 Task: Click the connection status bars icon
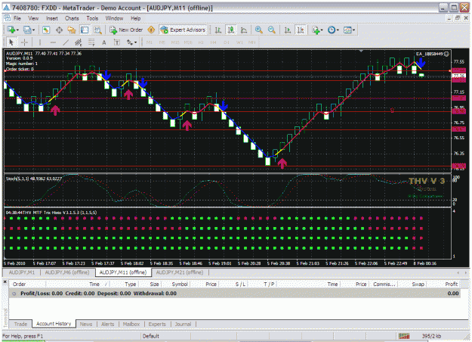[404, 336]
